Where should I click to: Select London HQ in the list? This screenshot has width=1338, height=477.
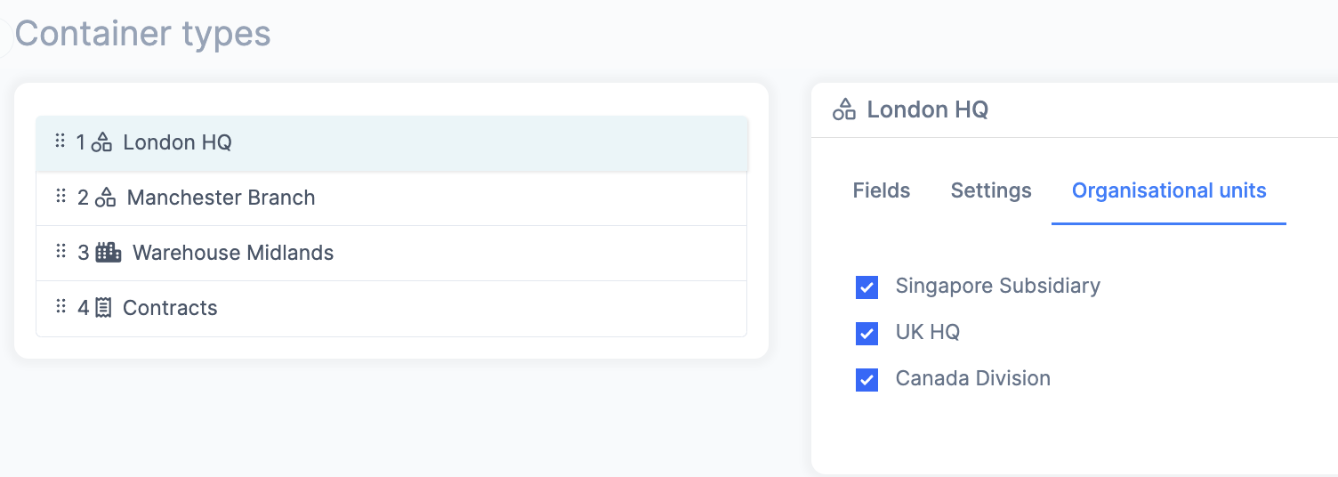[391, 142]
